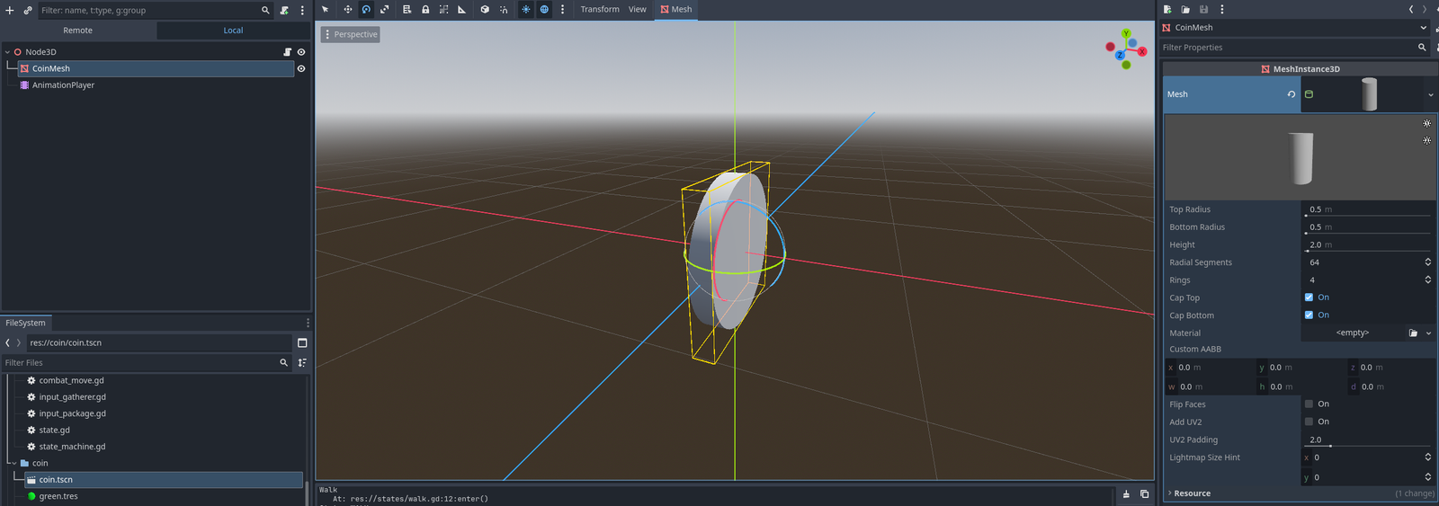This screenshot has height=506, width=1439.
Task: Open the Transform menu
Action: click(x=599, y=10)
